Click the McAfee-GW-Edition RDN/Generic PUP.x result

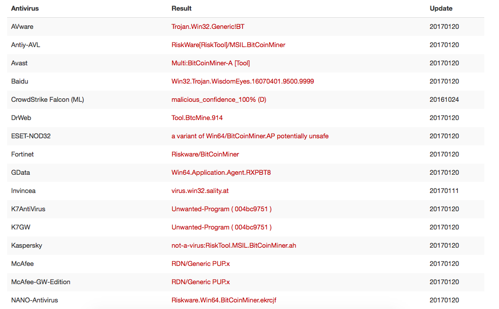point(201,282)
